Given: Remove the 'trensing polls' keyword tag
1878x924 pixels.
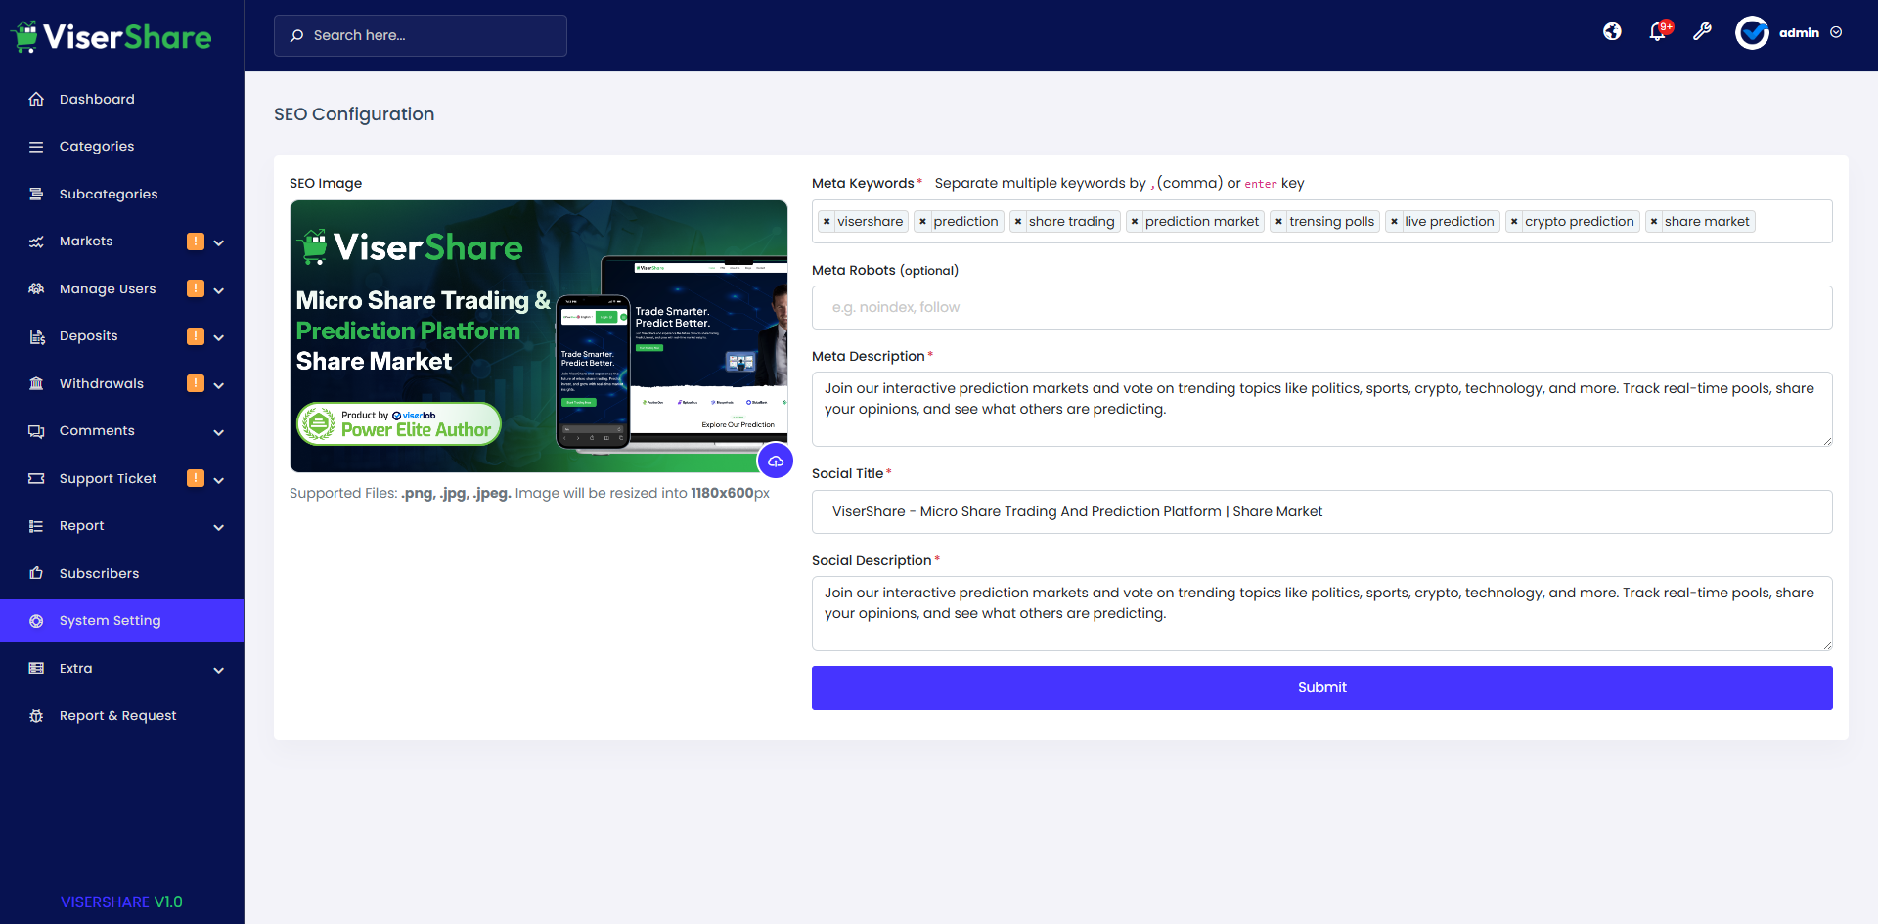Looking at the screenshot, I should click(1278, 222).
